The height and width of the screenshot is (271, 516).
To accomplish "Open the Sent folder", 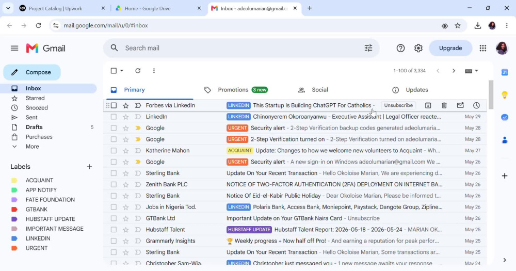I will [31, 118].
